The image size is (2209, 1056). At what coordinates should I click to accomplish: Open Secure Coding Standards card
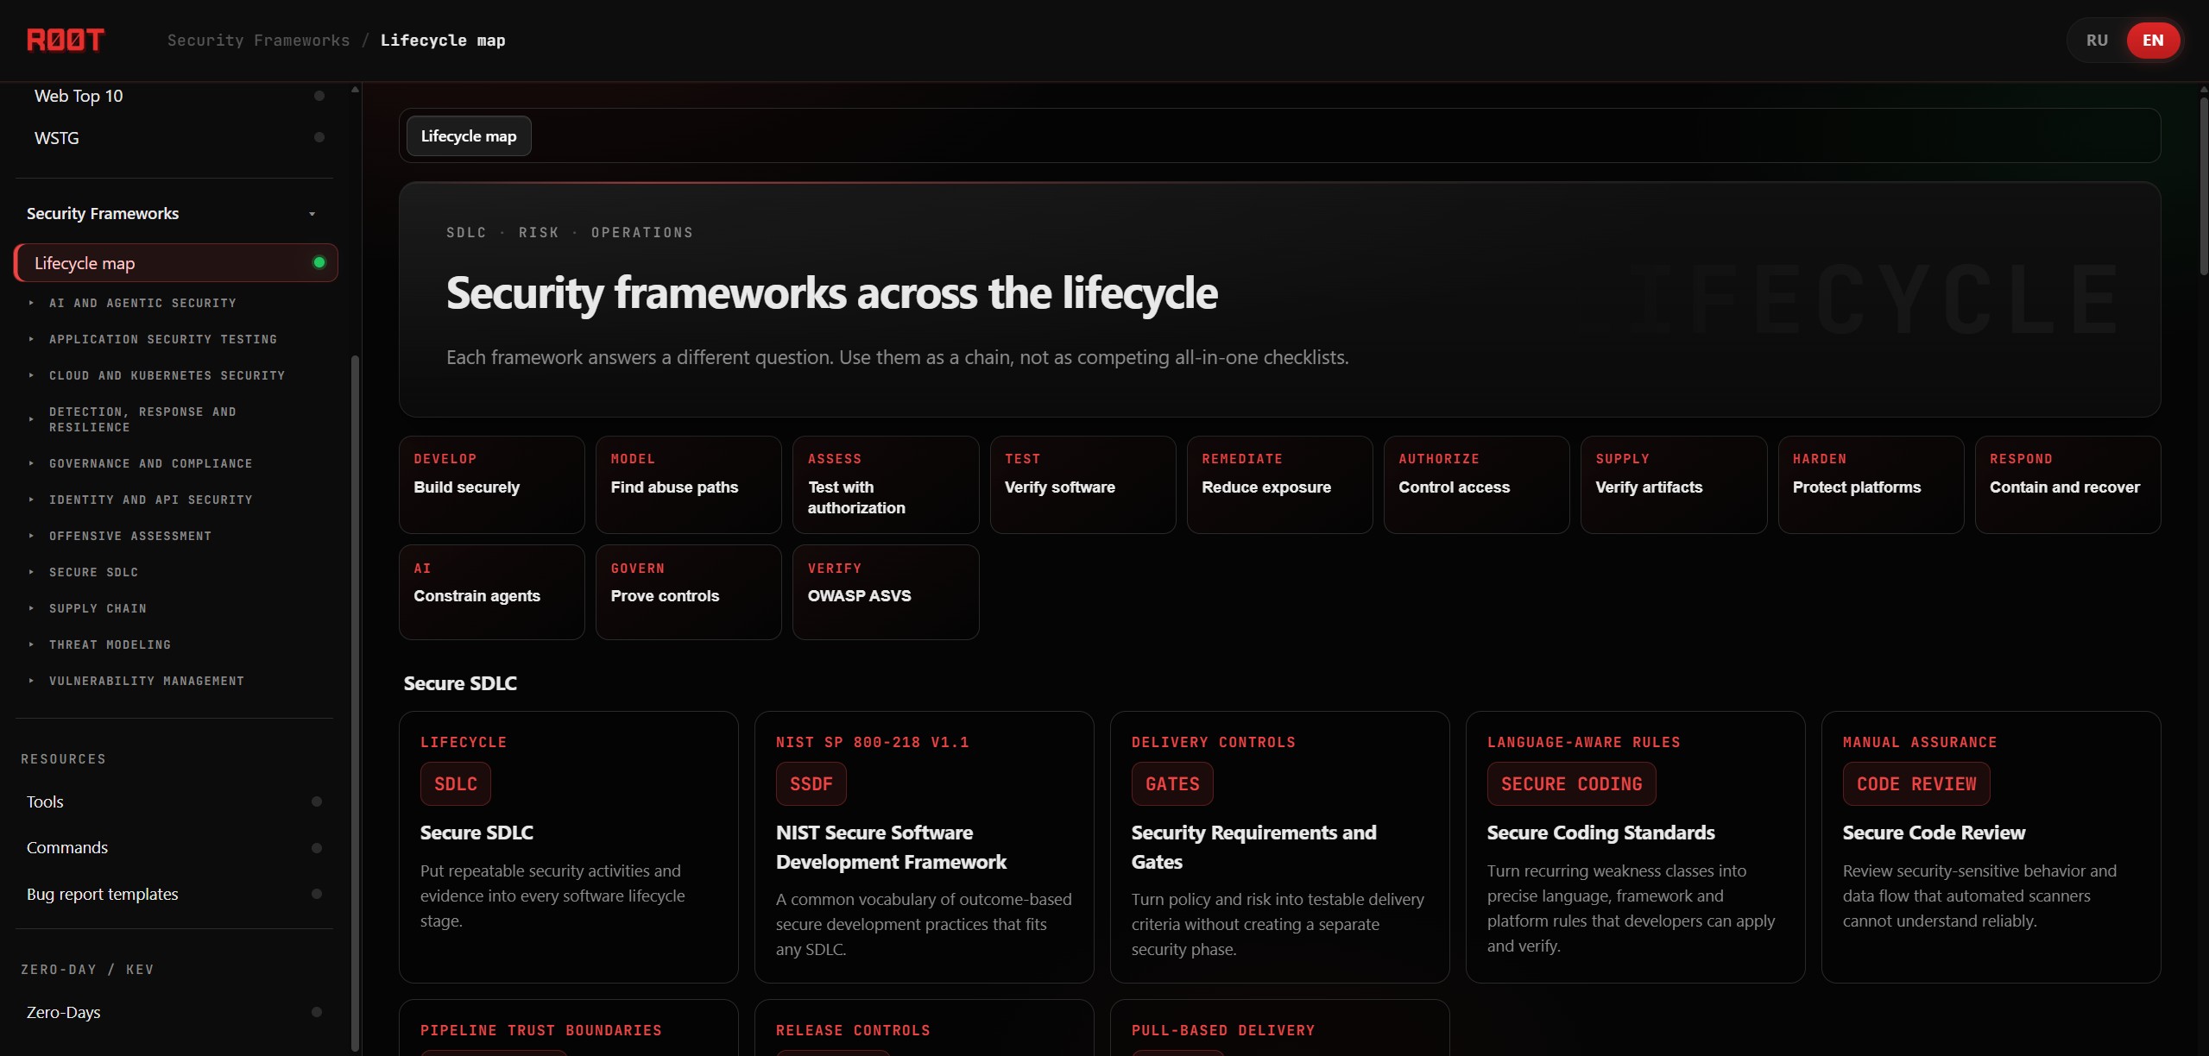click(x=1636, y=847)
